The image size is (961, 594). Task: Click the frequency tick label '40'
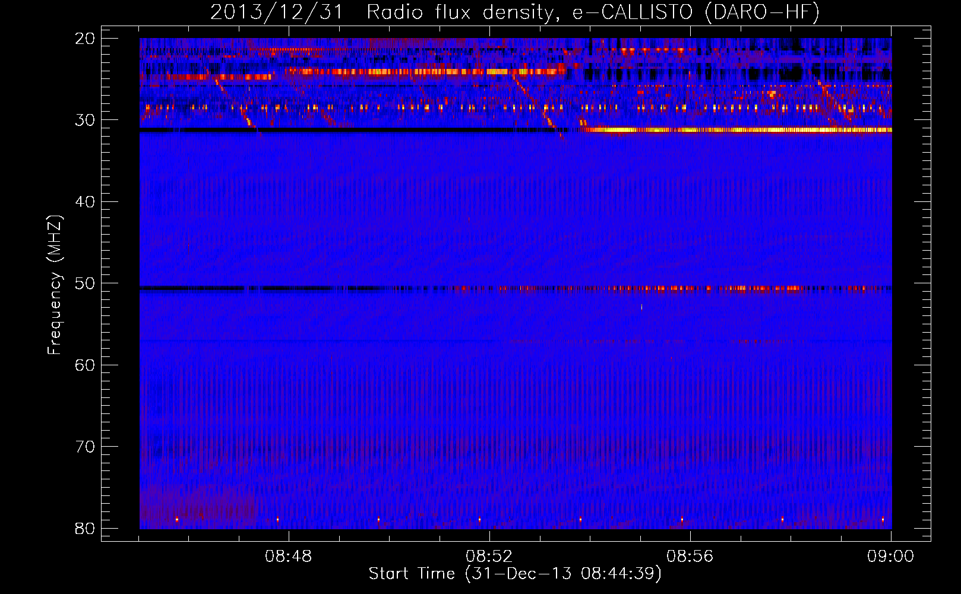coord(85,202)
